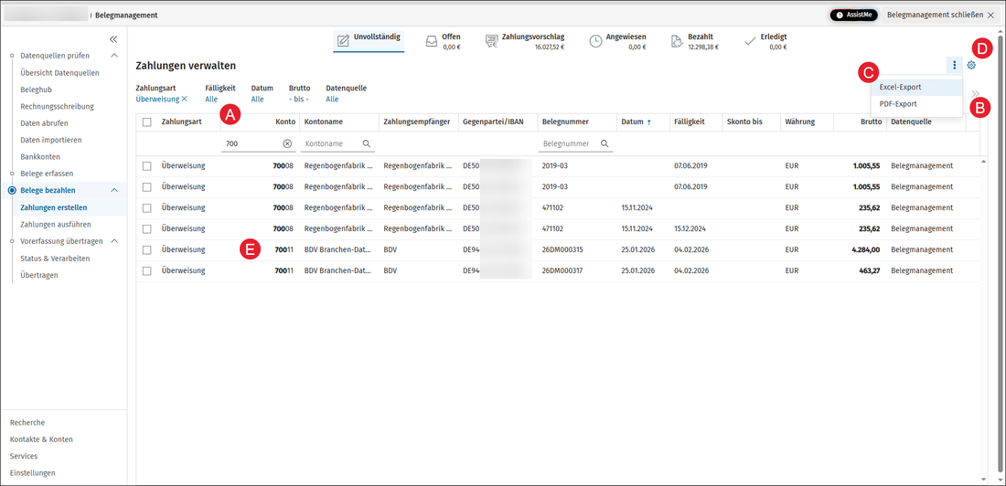Switch to the Angewiesen tab

click(x=618, y=41)
